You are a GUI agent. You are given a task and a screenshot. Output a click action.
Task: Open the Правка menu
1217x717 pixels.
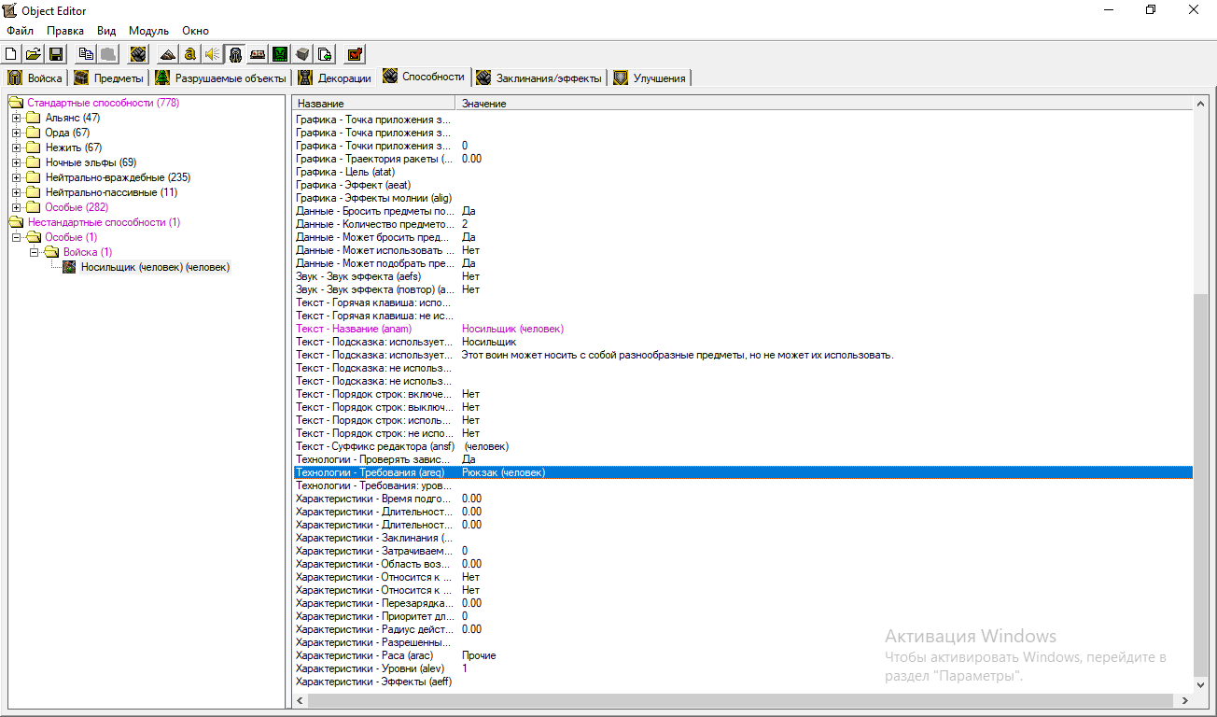65,31
